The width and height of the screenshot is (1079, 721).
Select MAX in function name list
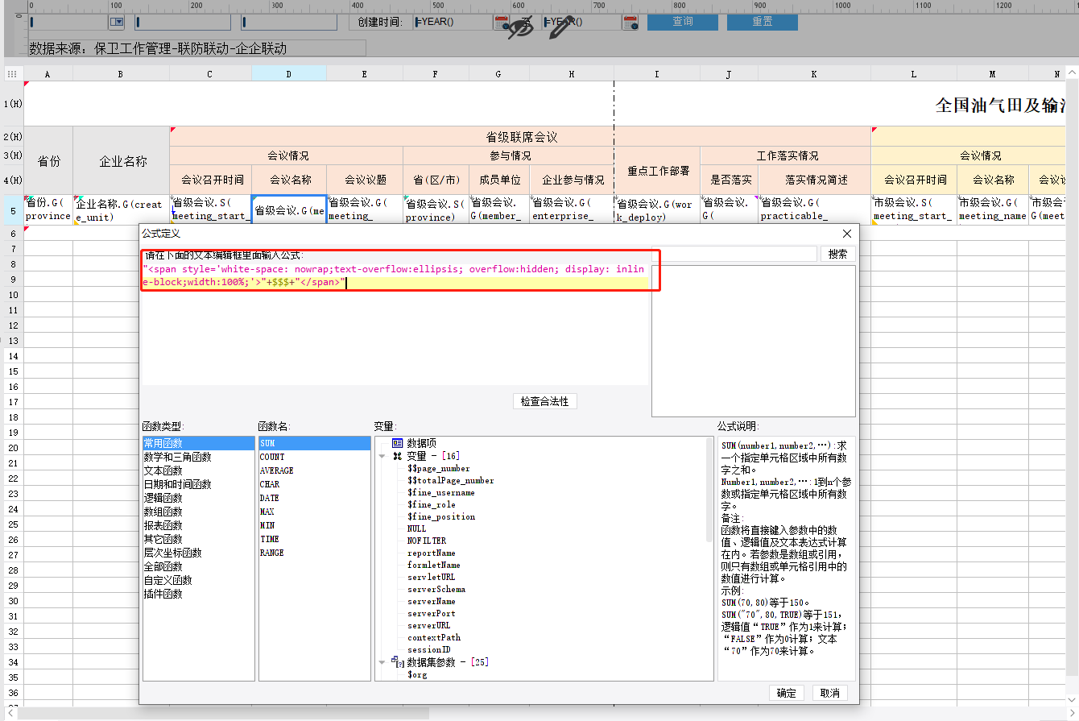click(x=314, y=512)
